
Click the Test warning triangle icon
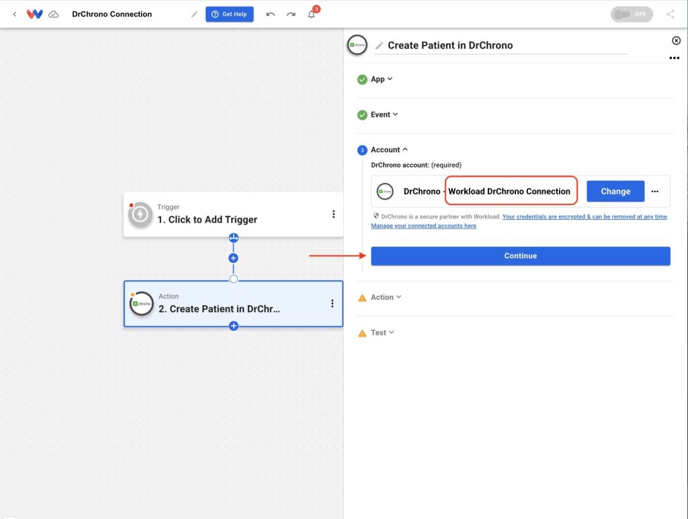click(362, 333)
